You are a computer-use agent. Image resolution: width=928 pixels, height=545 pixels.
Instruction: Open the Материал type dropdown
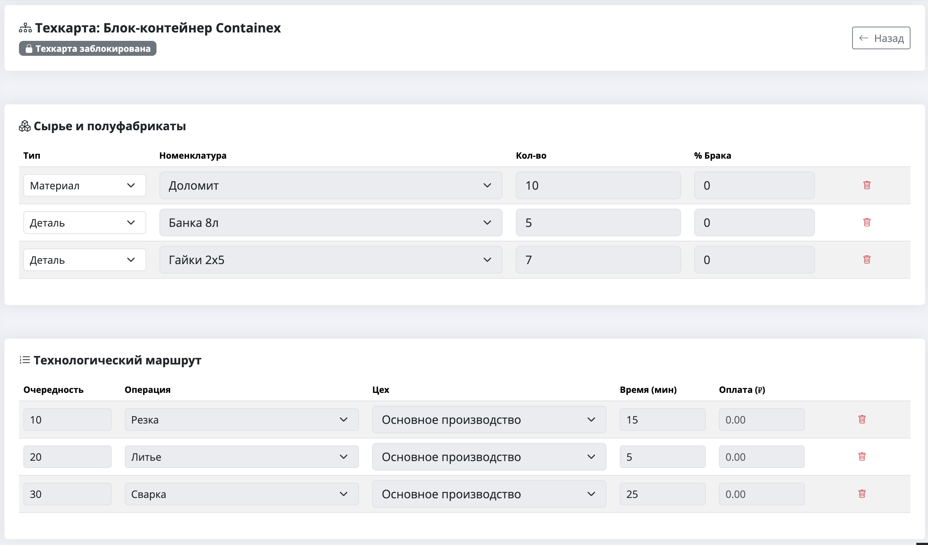tap(84, 186)
